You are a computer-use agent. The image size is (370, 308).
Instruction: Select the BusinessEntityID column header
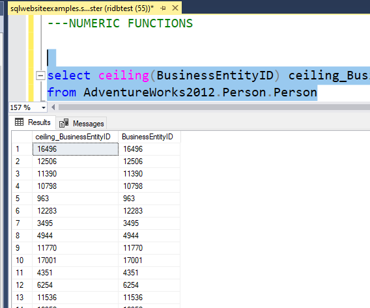coord(149,137)
